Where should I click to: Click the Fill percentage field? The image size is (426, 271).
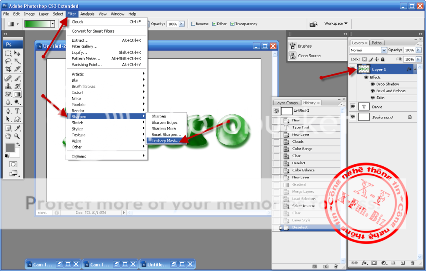[409, 59]
